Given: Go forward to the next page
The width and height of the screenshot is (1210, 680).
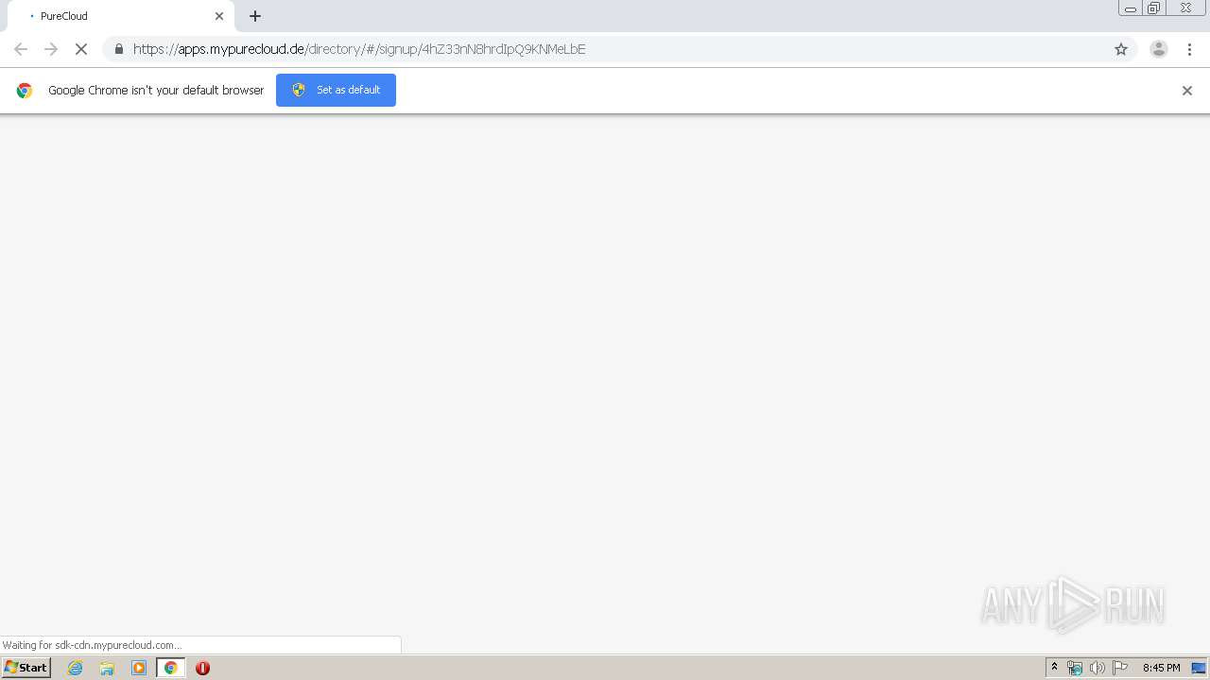Looking at the screenshot, I should tap(51, 49).
